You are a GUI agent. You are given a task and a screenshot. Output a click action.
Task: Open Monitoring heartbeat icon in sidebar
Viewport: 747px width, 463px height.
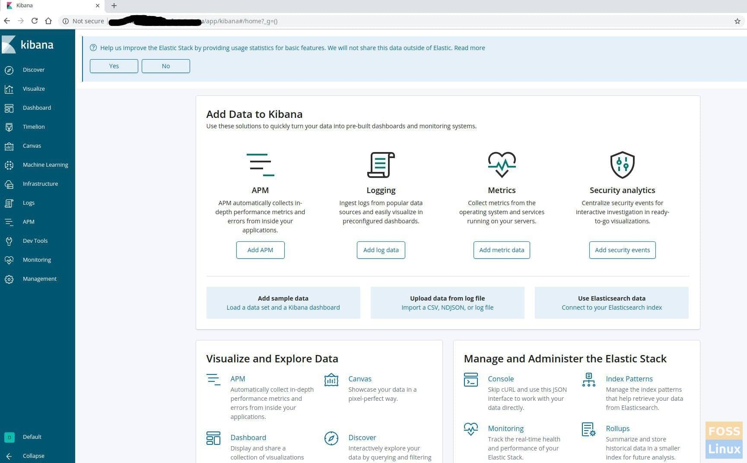[9, 260]
